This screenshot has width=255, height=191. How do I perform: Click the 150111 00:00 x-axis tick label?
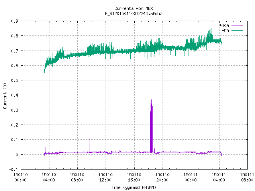(190, 177)
